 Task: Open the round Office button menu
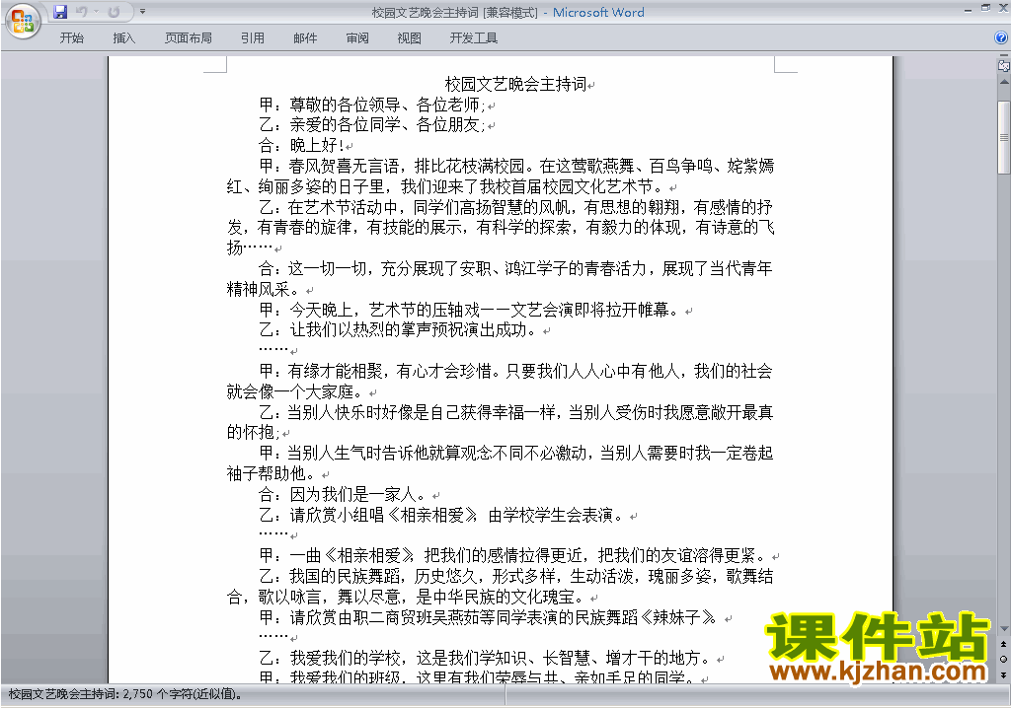(x=23, y=22)
